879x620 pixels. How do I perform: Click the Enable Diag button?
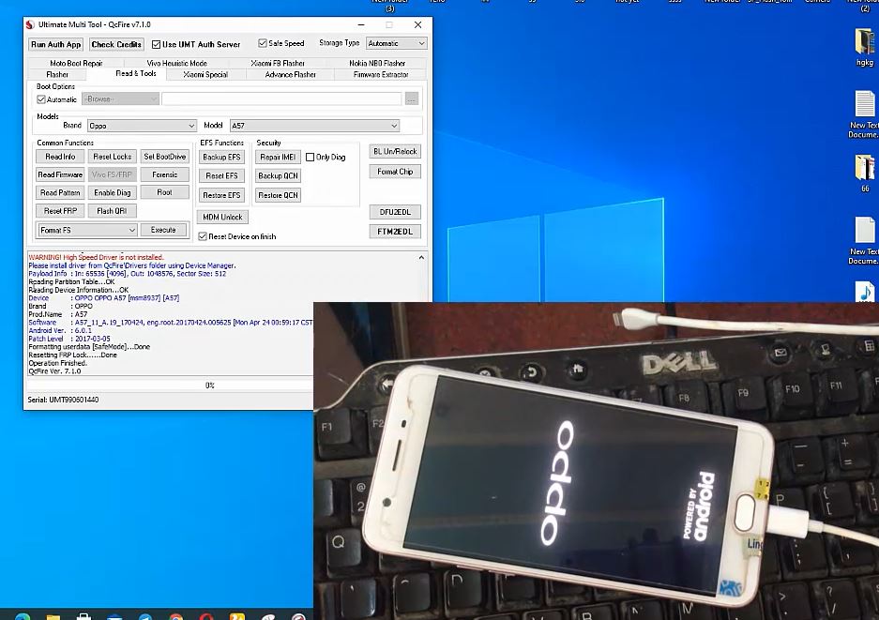click(113, 192)
